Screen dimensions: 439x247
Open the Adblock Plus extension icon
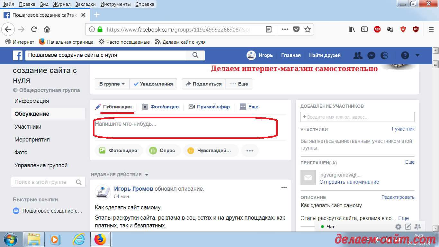pyautogui.click(x=377, y=29)
